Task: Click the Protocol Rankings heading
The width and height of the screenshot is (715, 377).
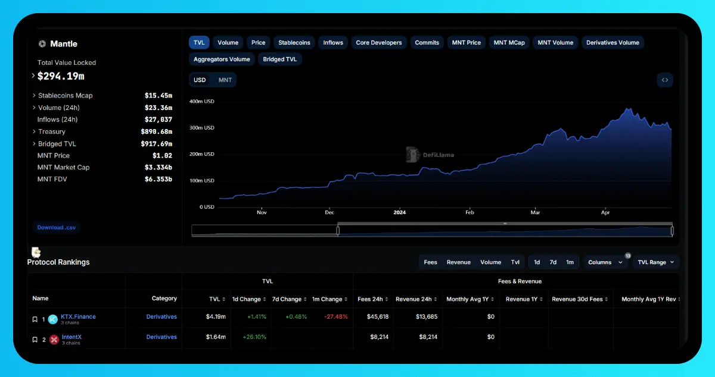Action: [58, 262]
